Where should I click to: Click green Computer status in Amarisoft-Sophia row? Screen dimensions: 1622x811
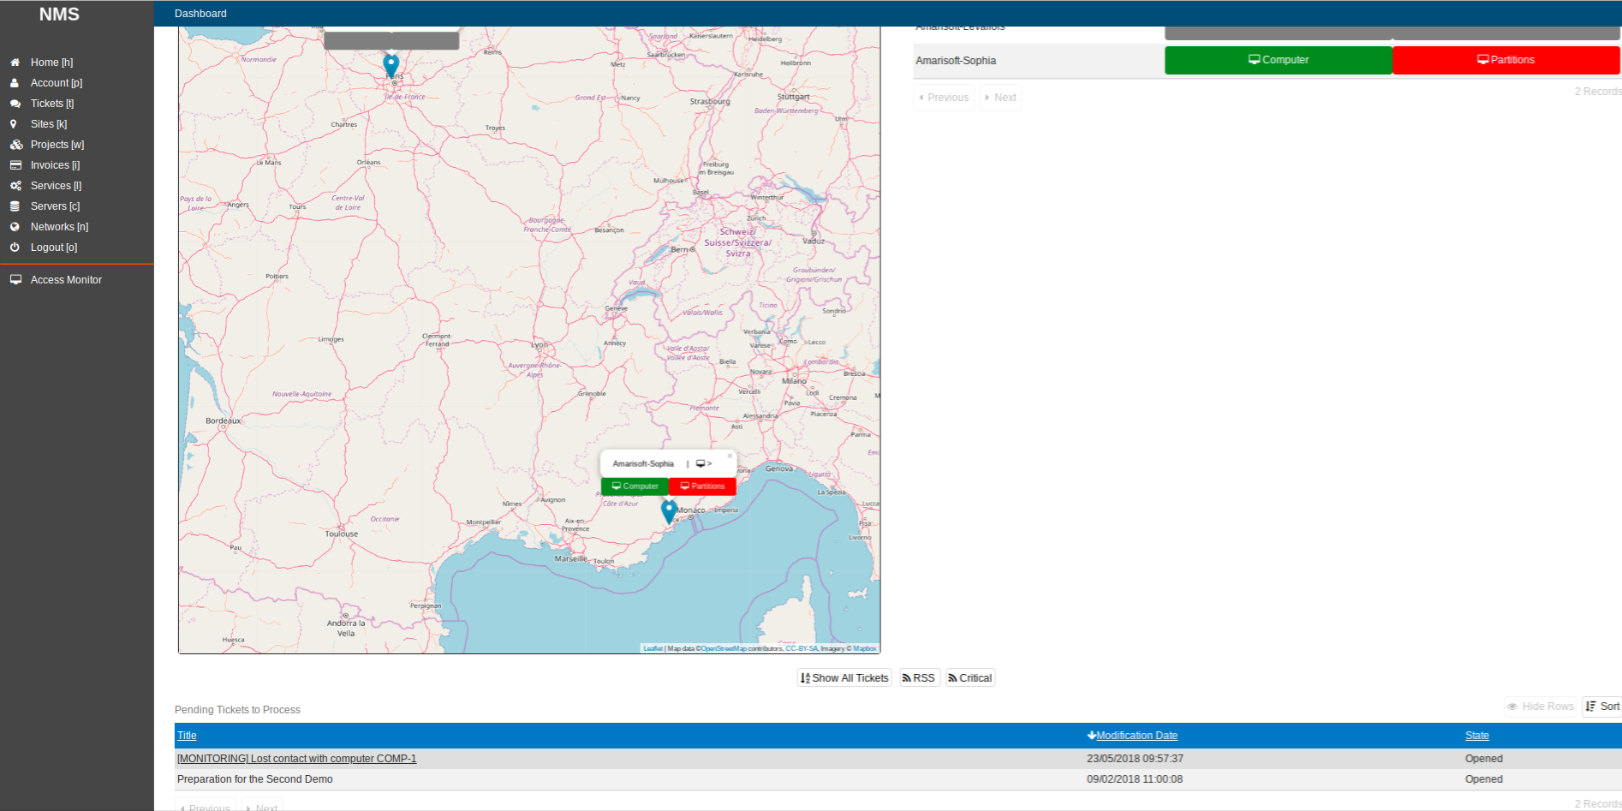point(1279,60)
